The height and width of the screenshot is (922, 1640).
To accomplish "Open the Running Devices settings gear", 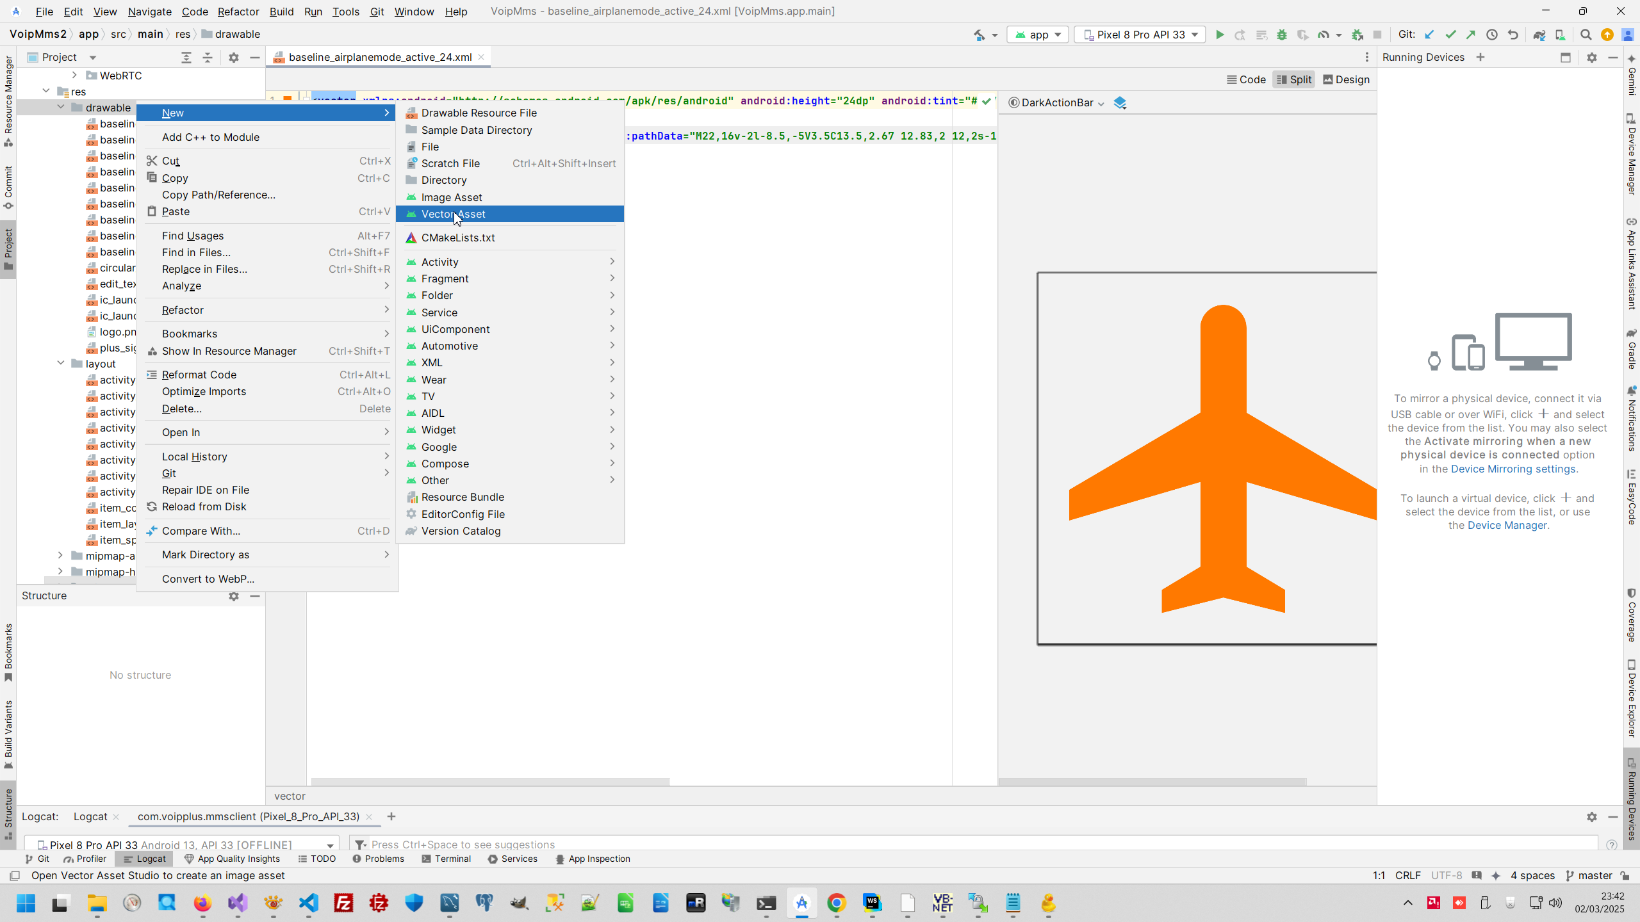I will coord(1591,58).
